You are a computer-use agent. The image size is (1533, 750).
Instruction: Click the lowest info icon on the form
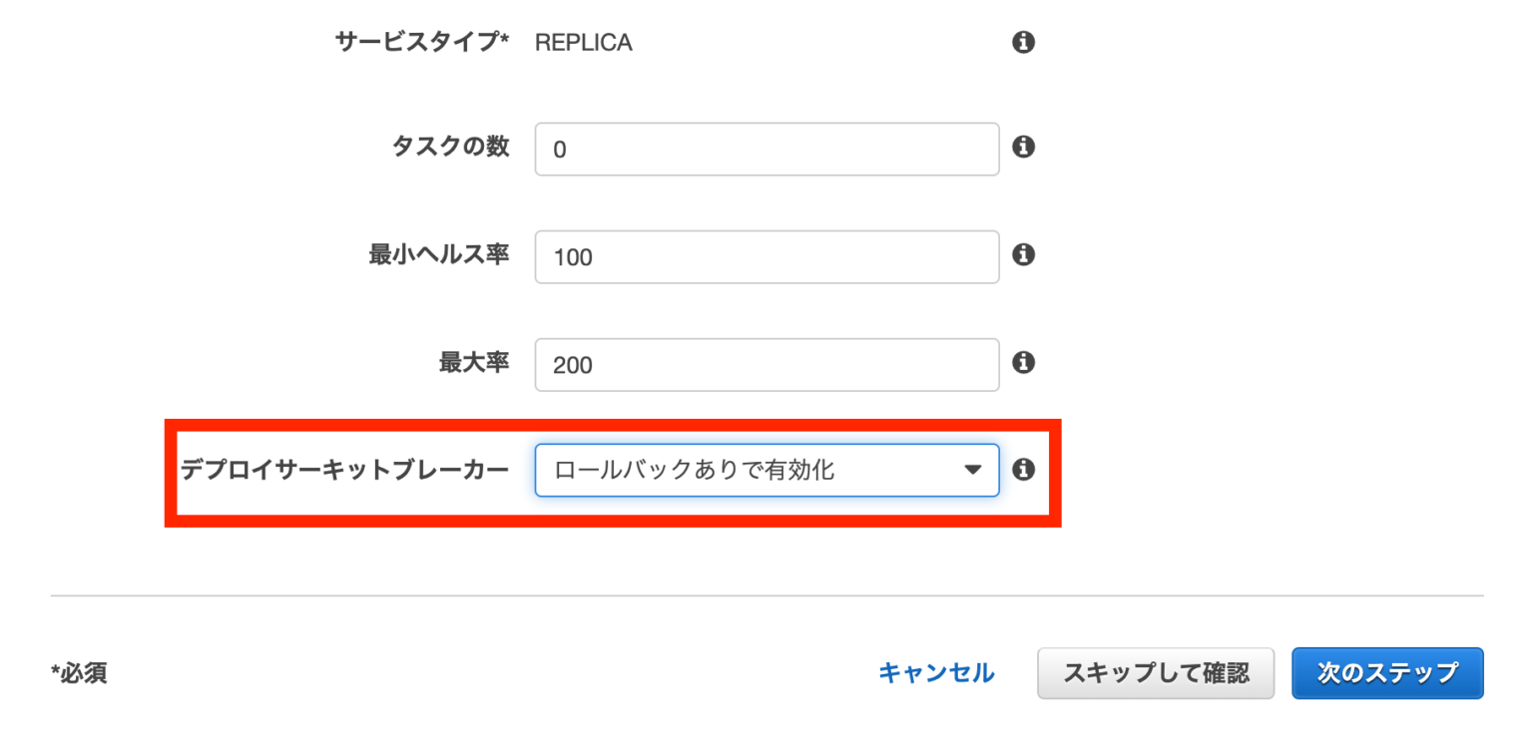[x=1023, y=470]
